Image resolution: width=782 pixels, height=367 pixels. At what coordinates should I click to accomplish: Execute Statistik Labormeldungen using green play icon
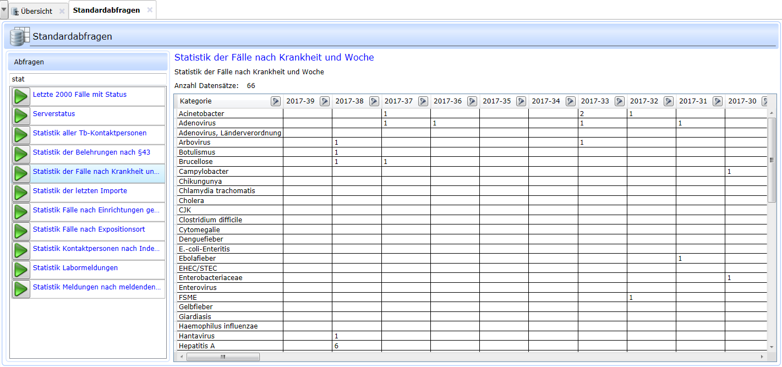[x=21, y=270]
